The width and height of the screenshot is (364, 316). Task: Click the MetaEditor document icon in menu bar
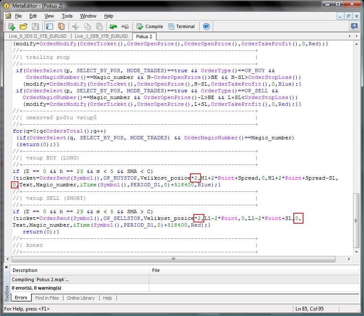8,16
